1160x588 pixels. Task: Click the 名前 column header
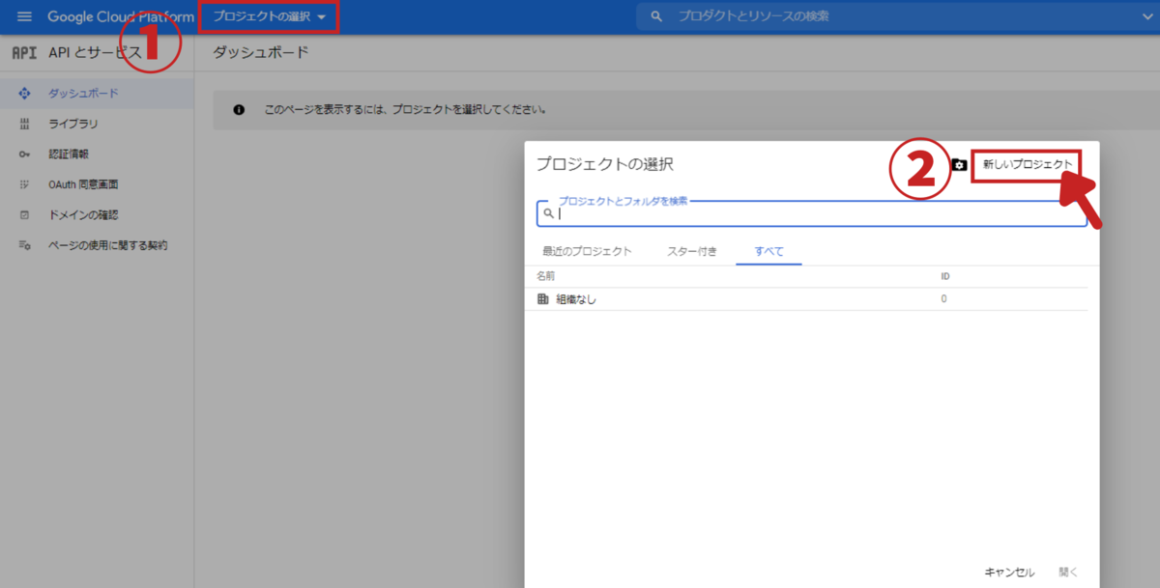click(546, 276)
